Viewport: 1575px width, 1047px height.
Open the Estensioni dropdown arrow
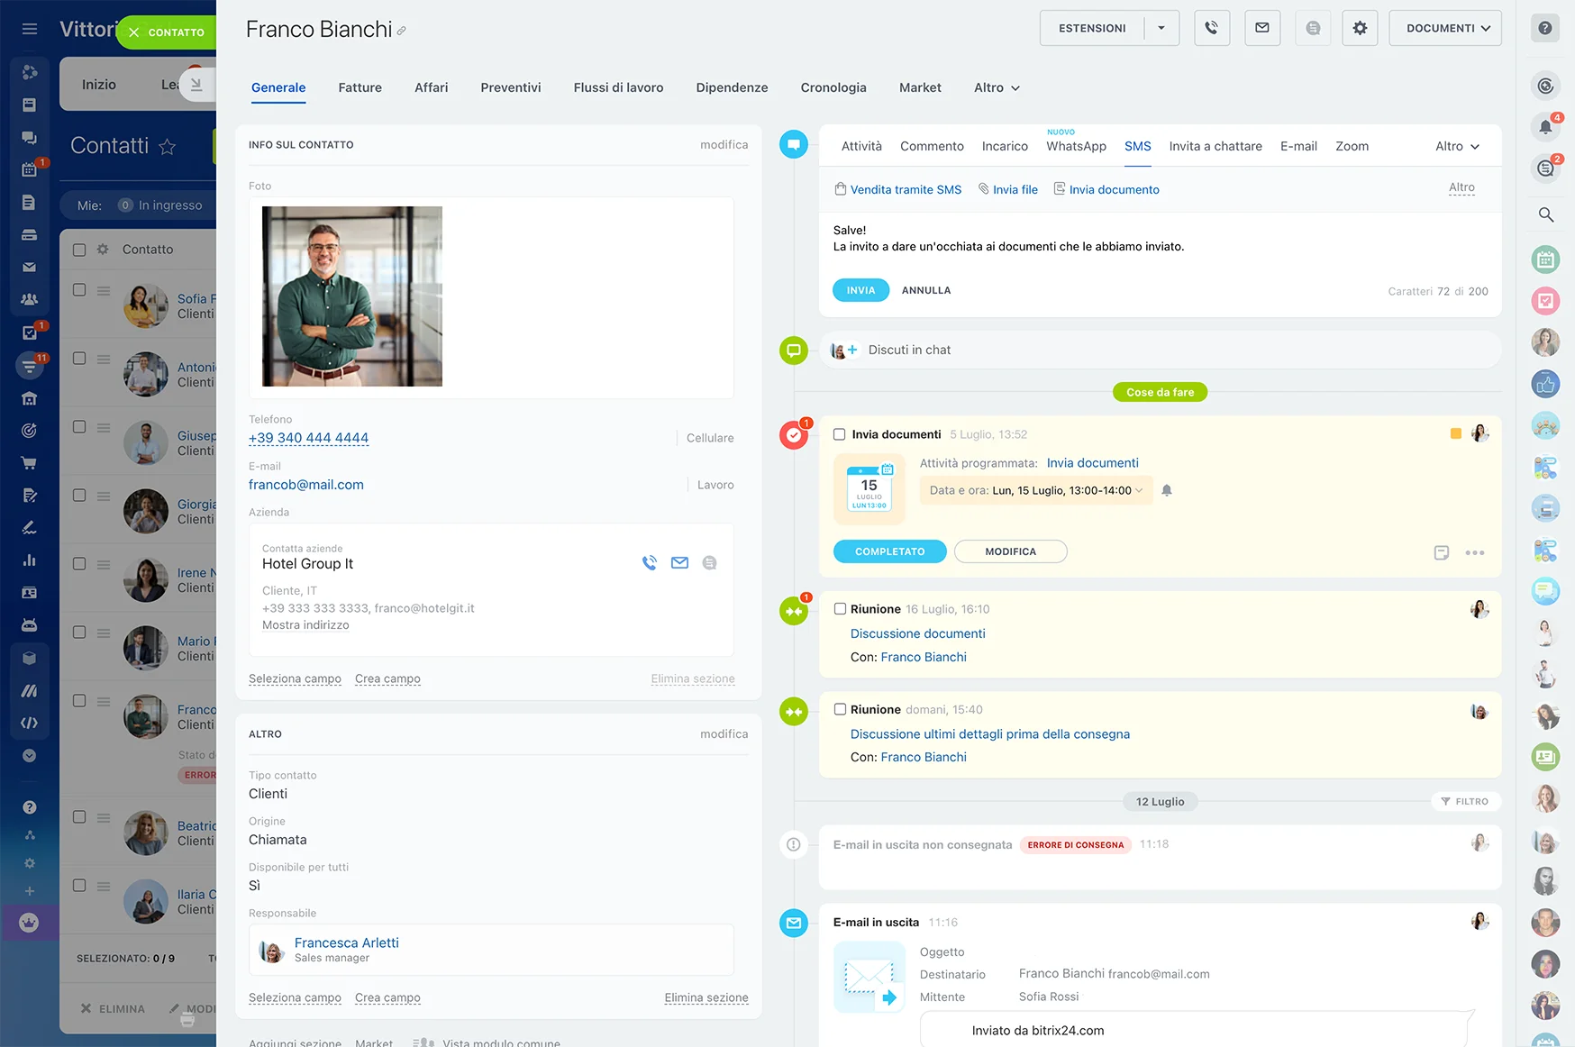[1161, 28]
